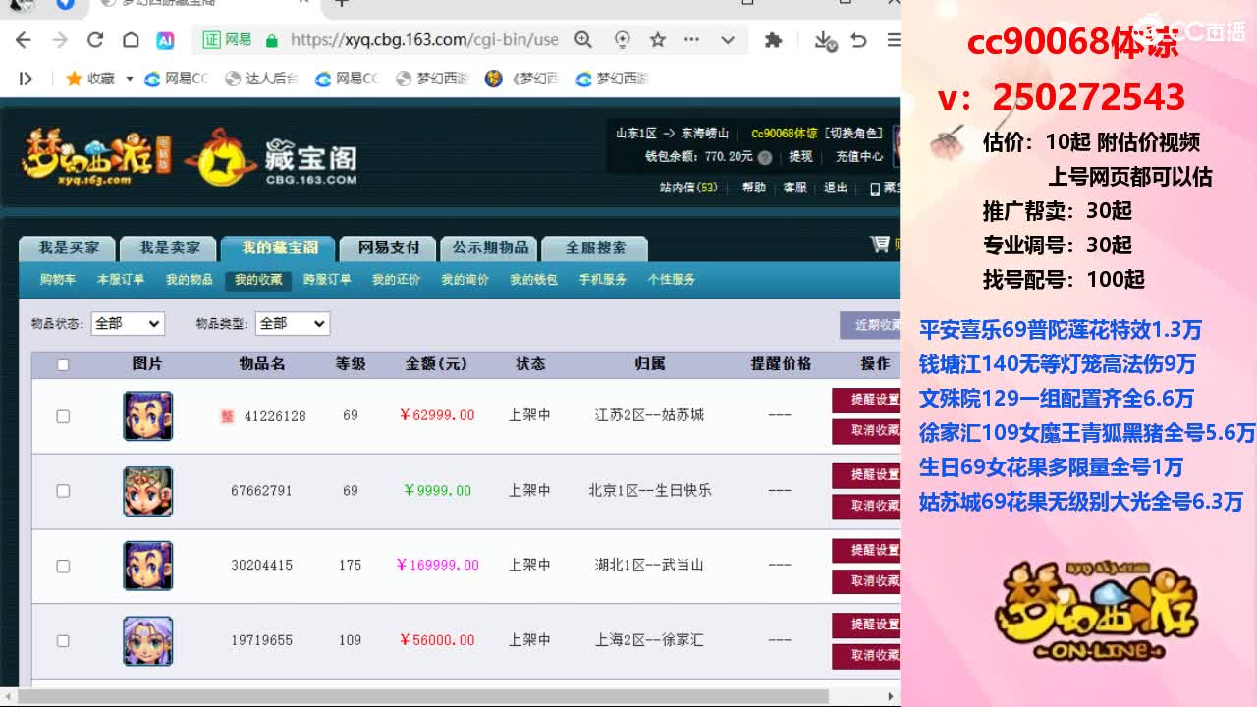Open 我的钱包 in the sub-menu
This screenshot has height=707, width=1257.
[533, 280]
